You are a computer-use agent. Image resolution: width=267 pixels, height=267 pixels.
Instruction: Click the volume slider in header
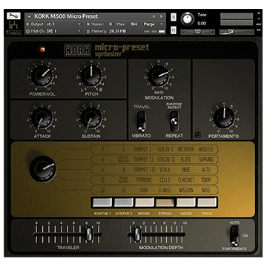[x=237, y=32]
